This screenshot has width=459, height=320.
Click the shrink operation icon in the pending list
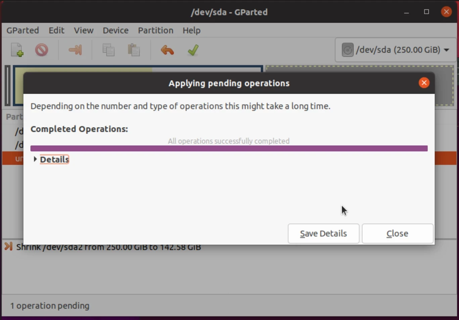(x=8, y=247)
